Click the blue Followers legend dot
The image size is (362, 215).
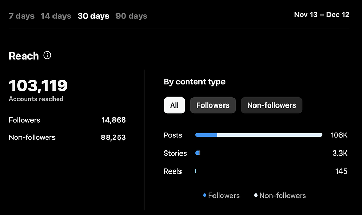click(204, 196)
